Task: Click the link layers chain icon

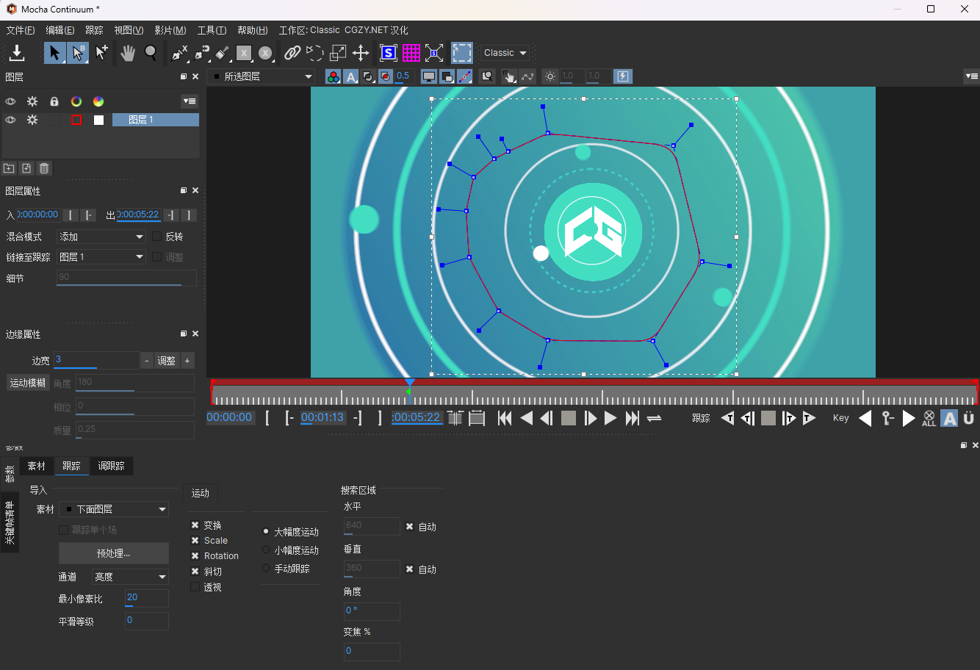Action: [292, 53]
